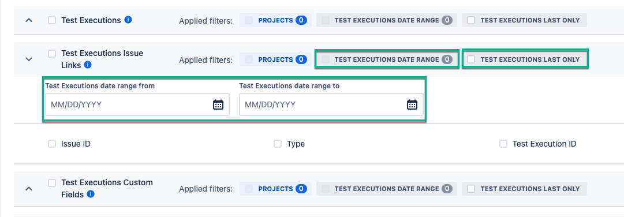Click Projects filter in Custom Fields row
Screen dimensions: 624x217
coord(275,189)
